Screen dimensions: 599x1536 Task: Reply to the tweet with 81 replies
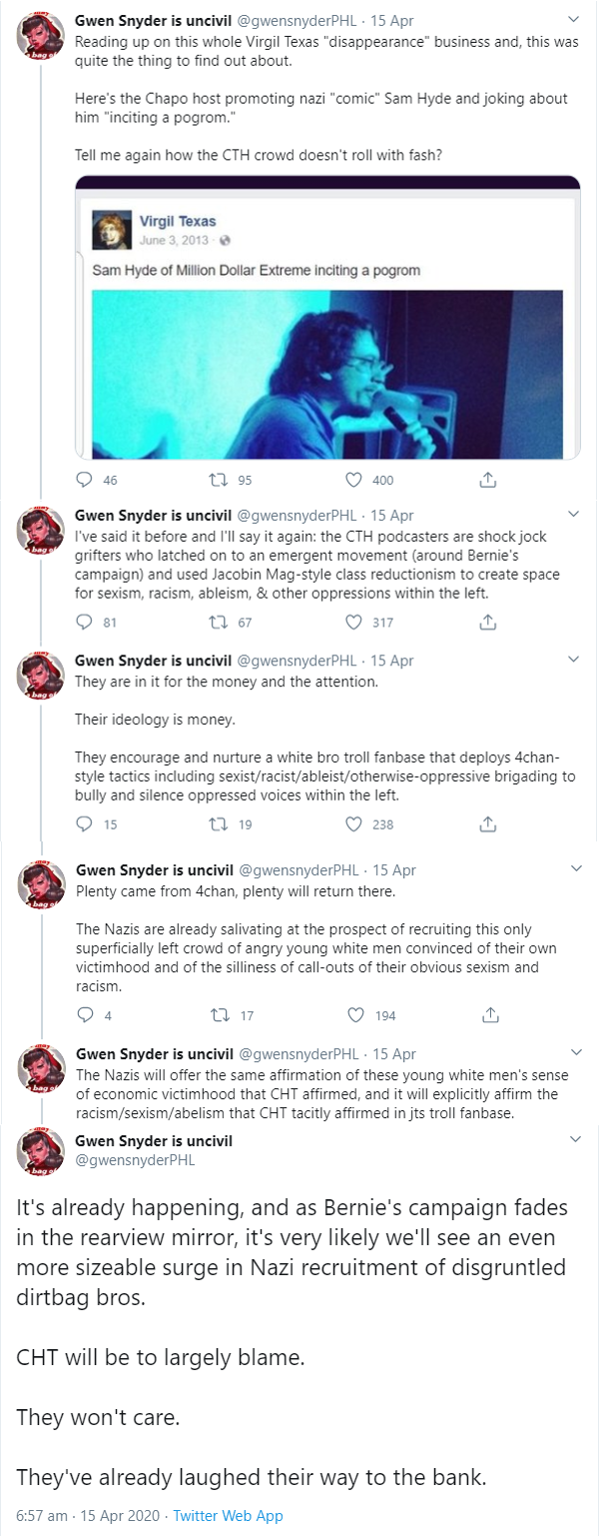click(85, 622)
